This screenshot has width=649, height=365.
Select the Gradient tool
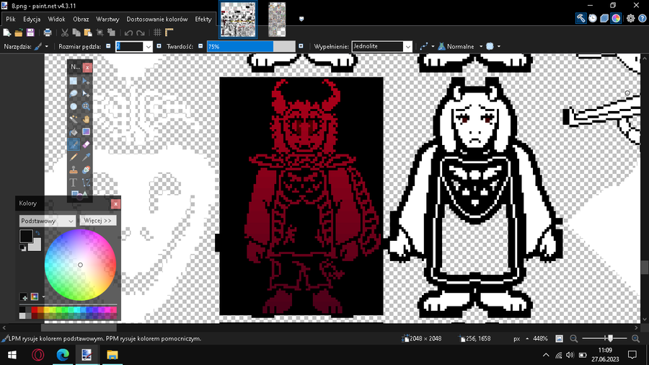point(86,132)
